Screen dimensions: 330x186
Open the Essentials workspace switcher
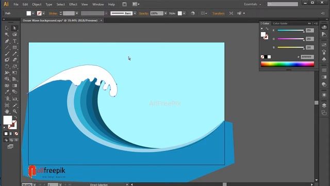tap(252, 4)
